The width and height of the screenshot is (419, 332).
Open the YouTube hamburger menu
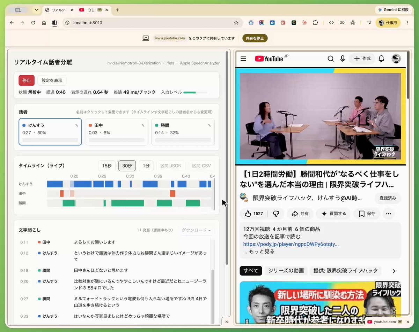tap(243, 59)
